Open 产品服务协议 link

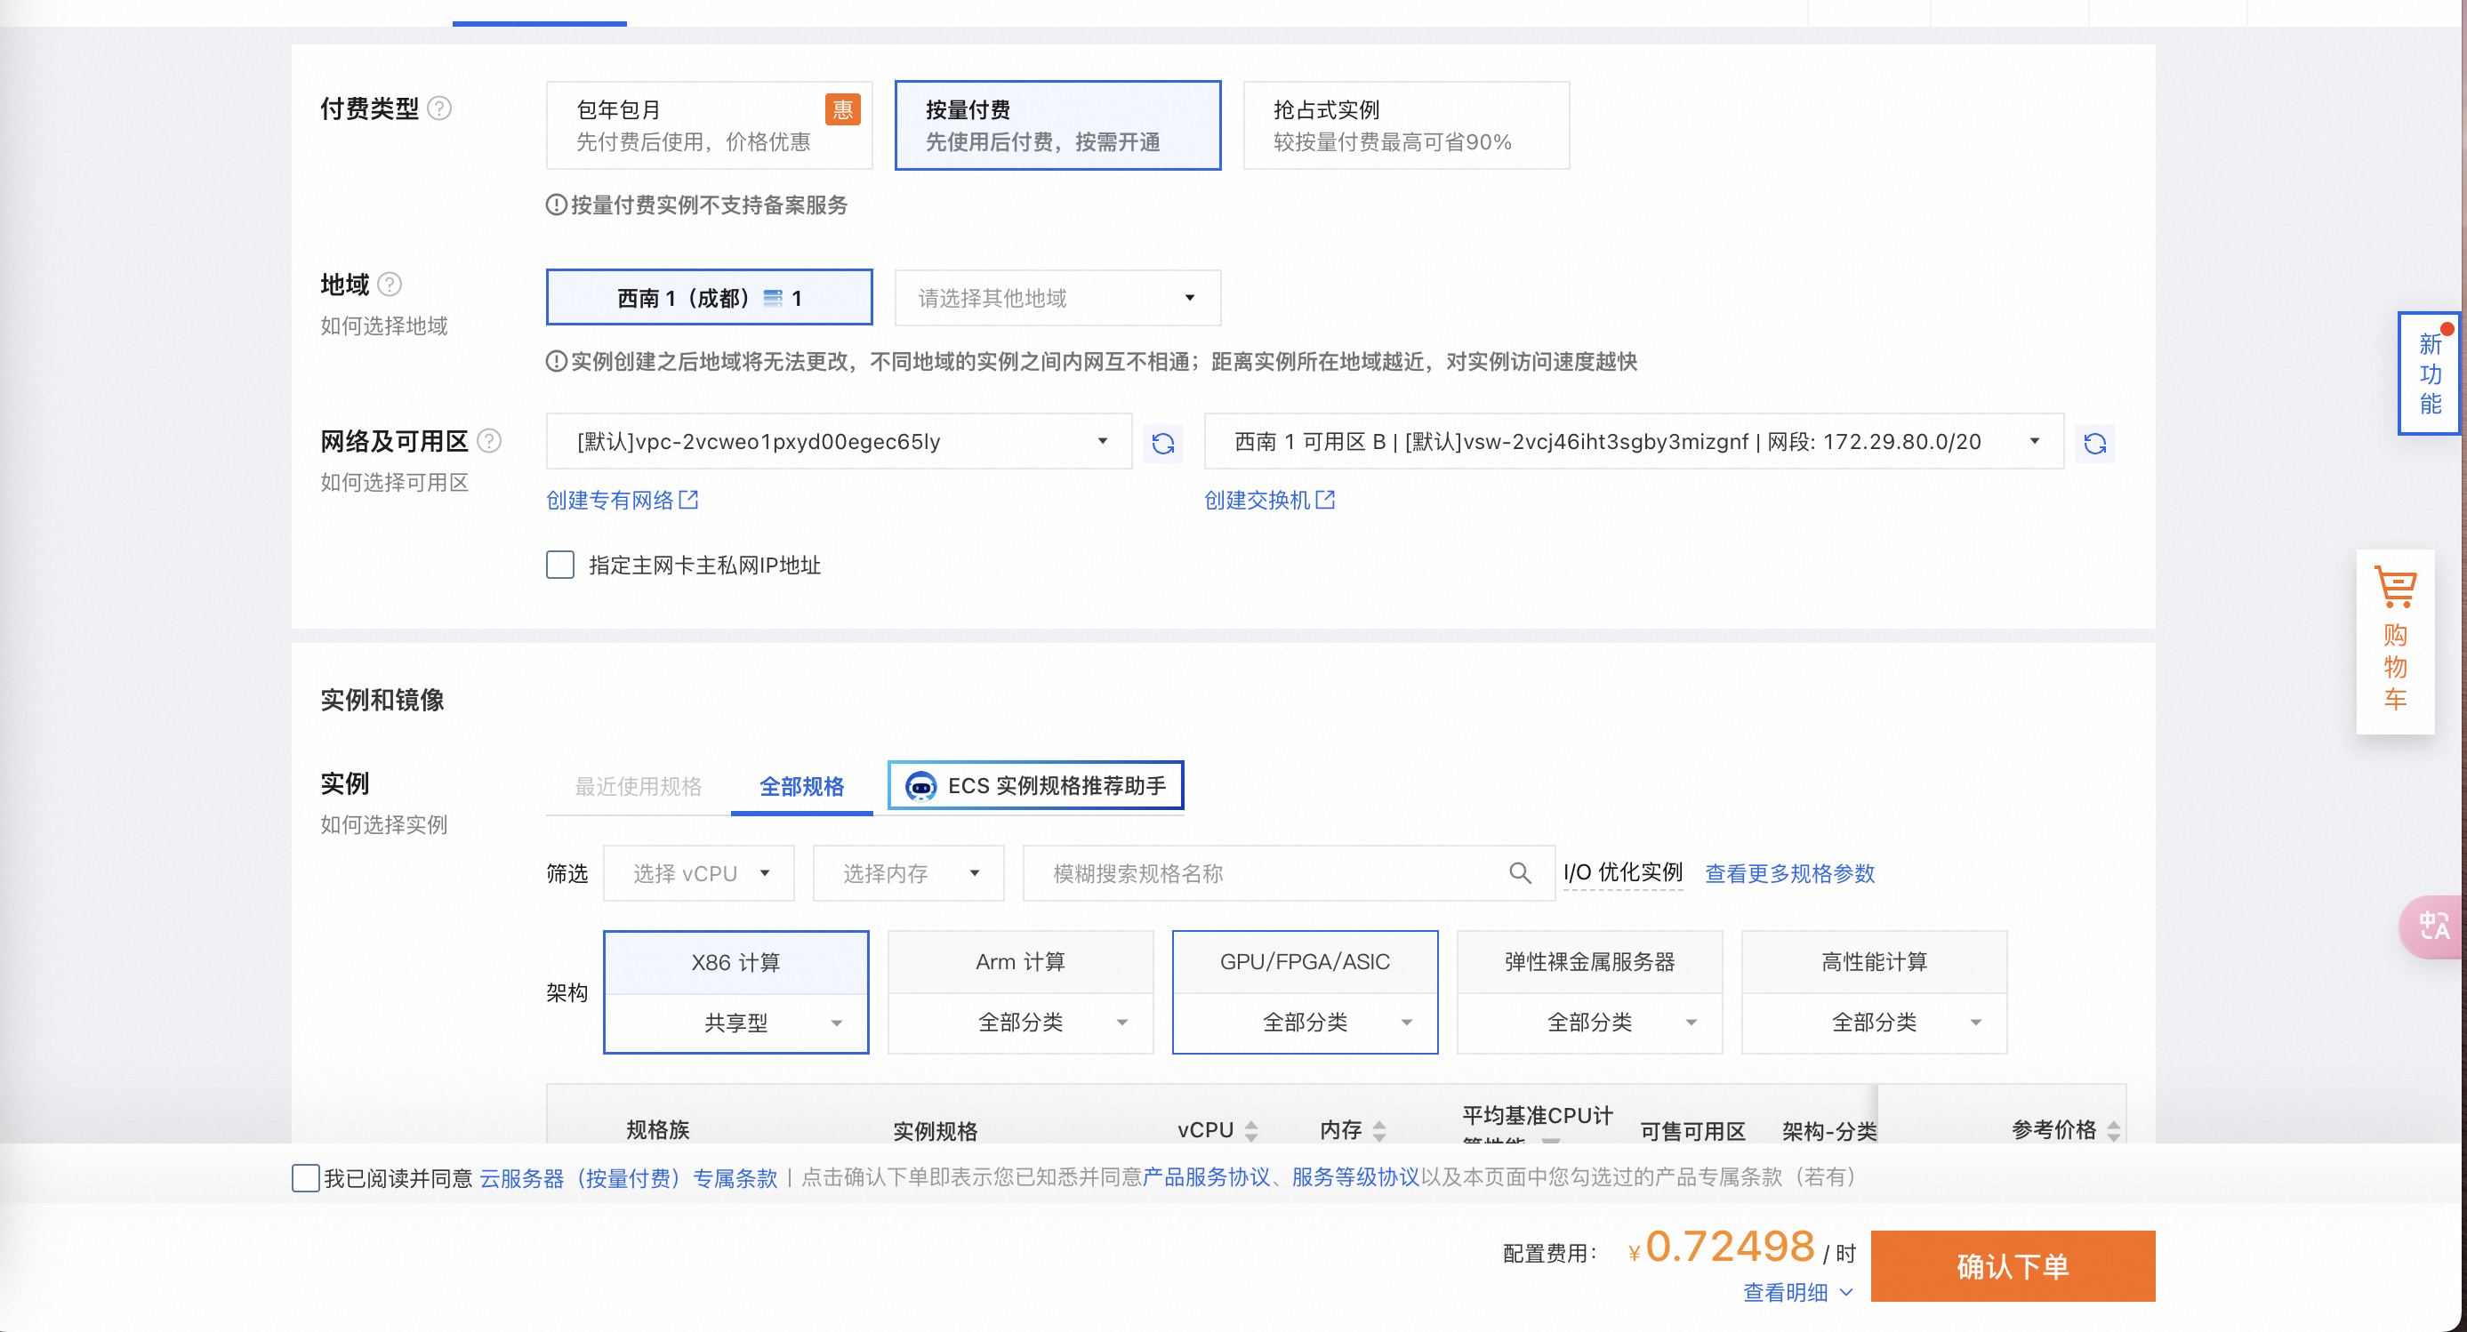click(1206, 1177)
